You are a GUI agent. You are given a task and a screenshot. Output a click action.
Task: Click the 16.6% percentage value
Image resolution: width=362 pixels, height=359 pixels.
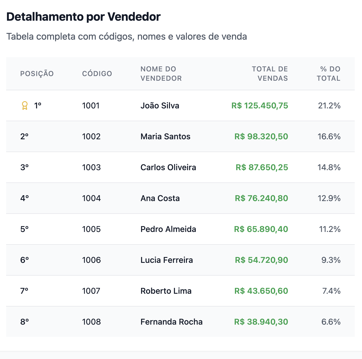click(329, 136)
